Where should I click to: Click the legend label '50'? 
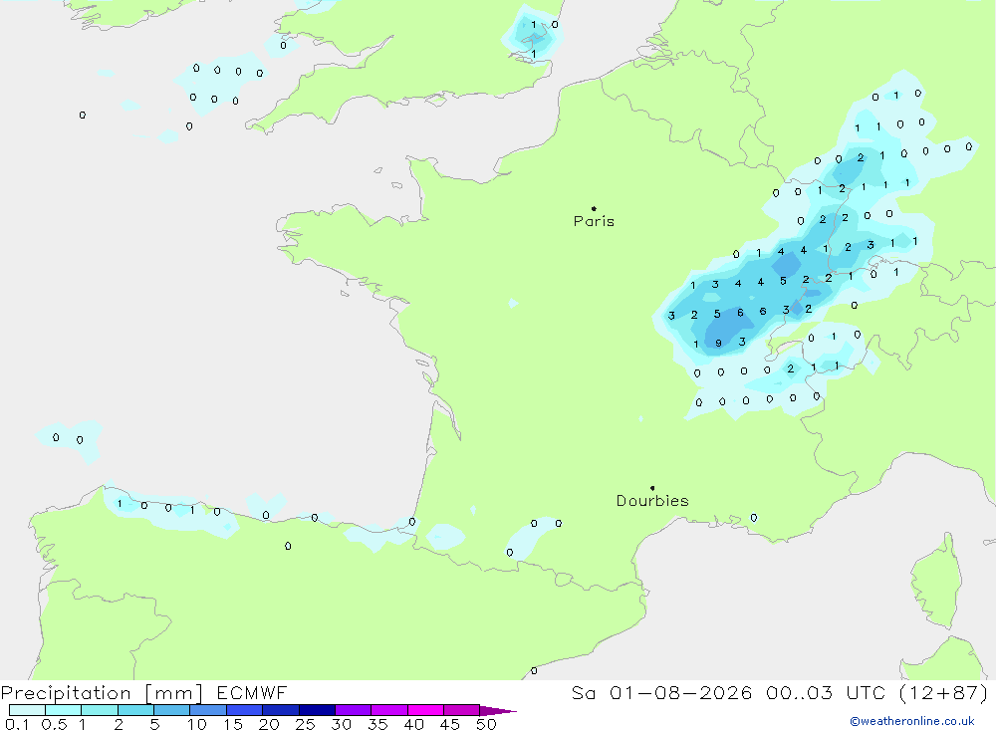click(486, 724)
